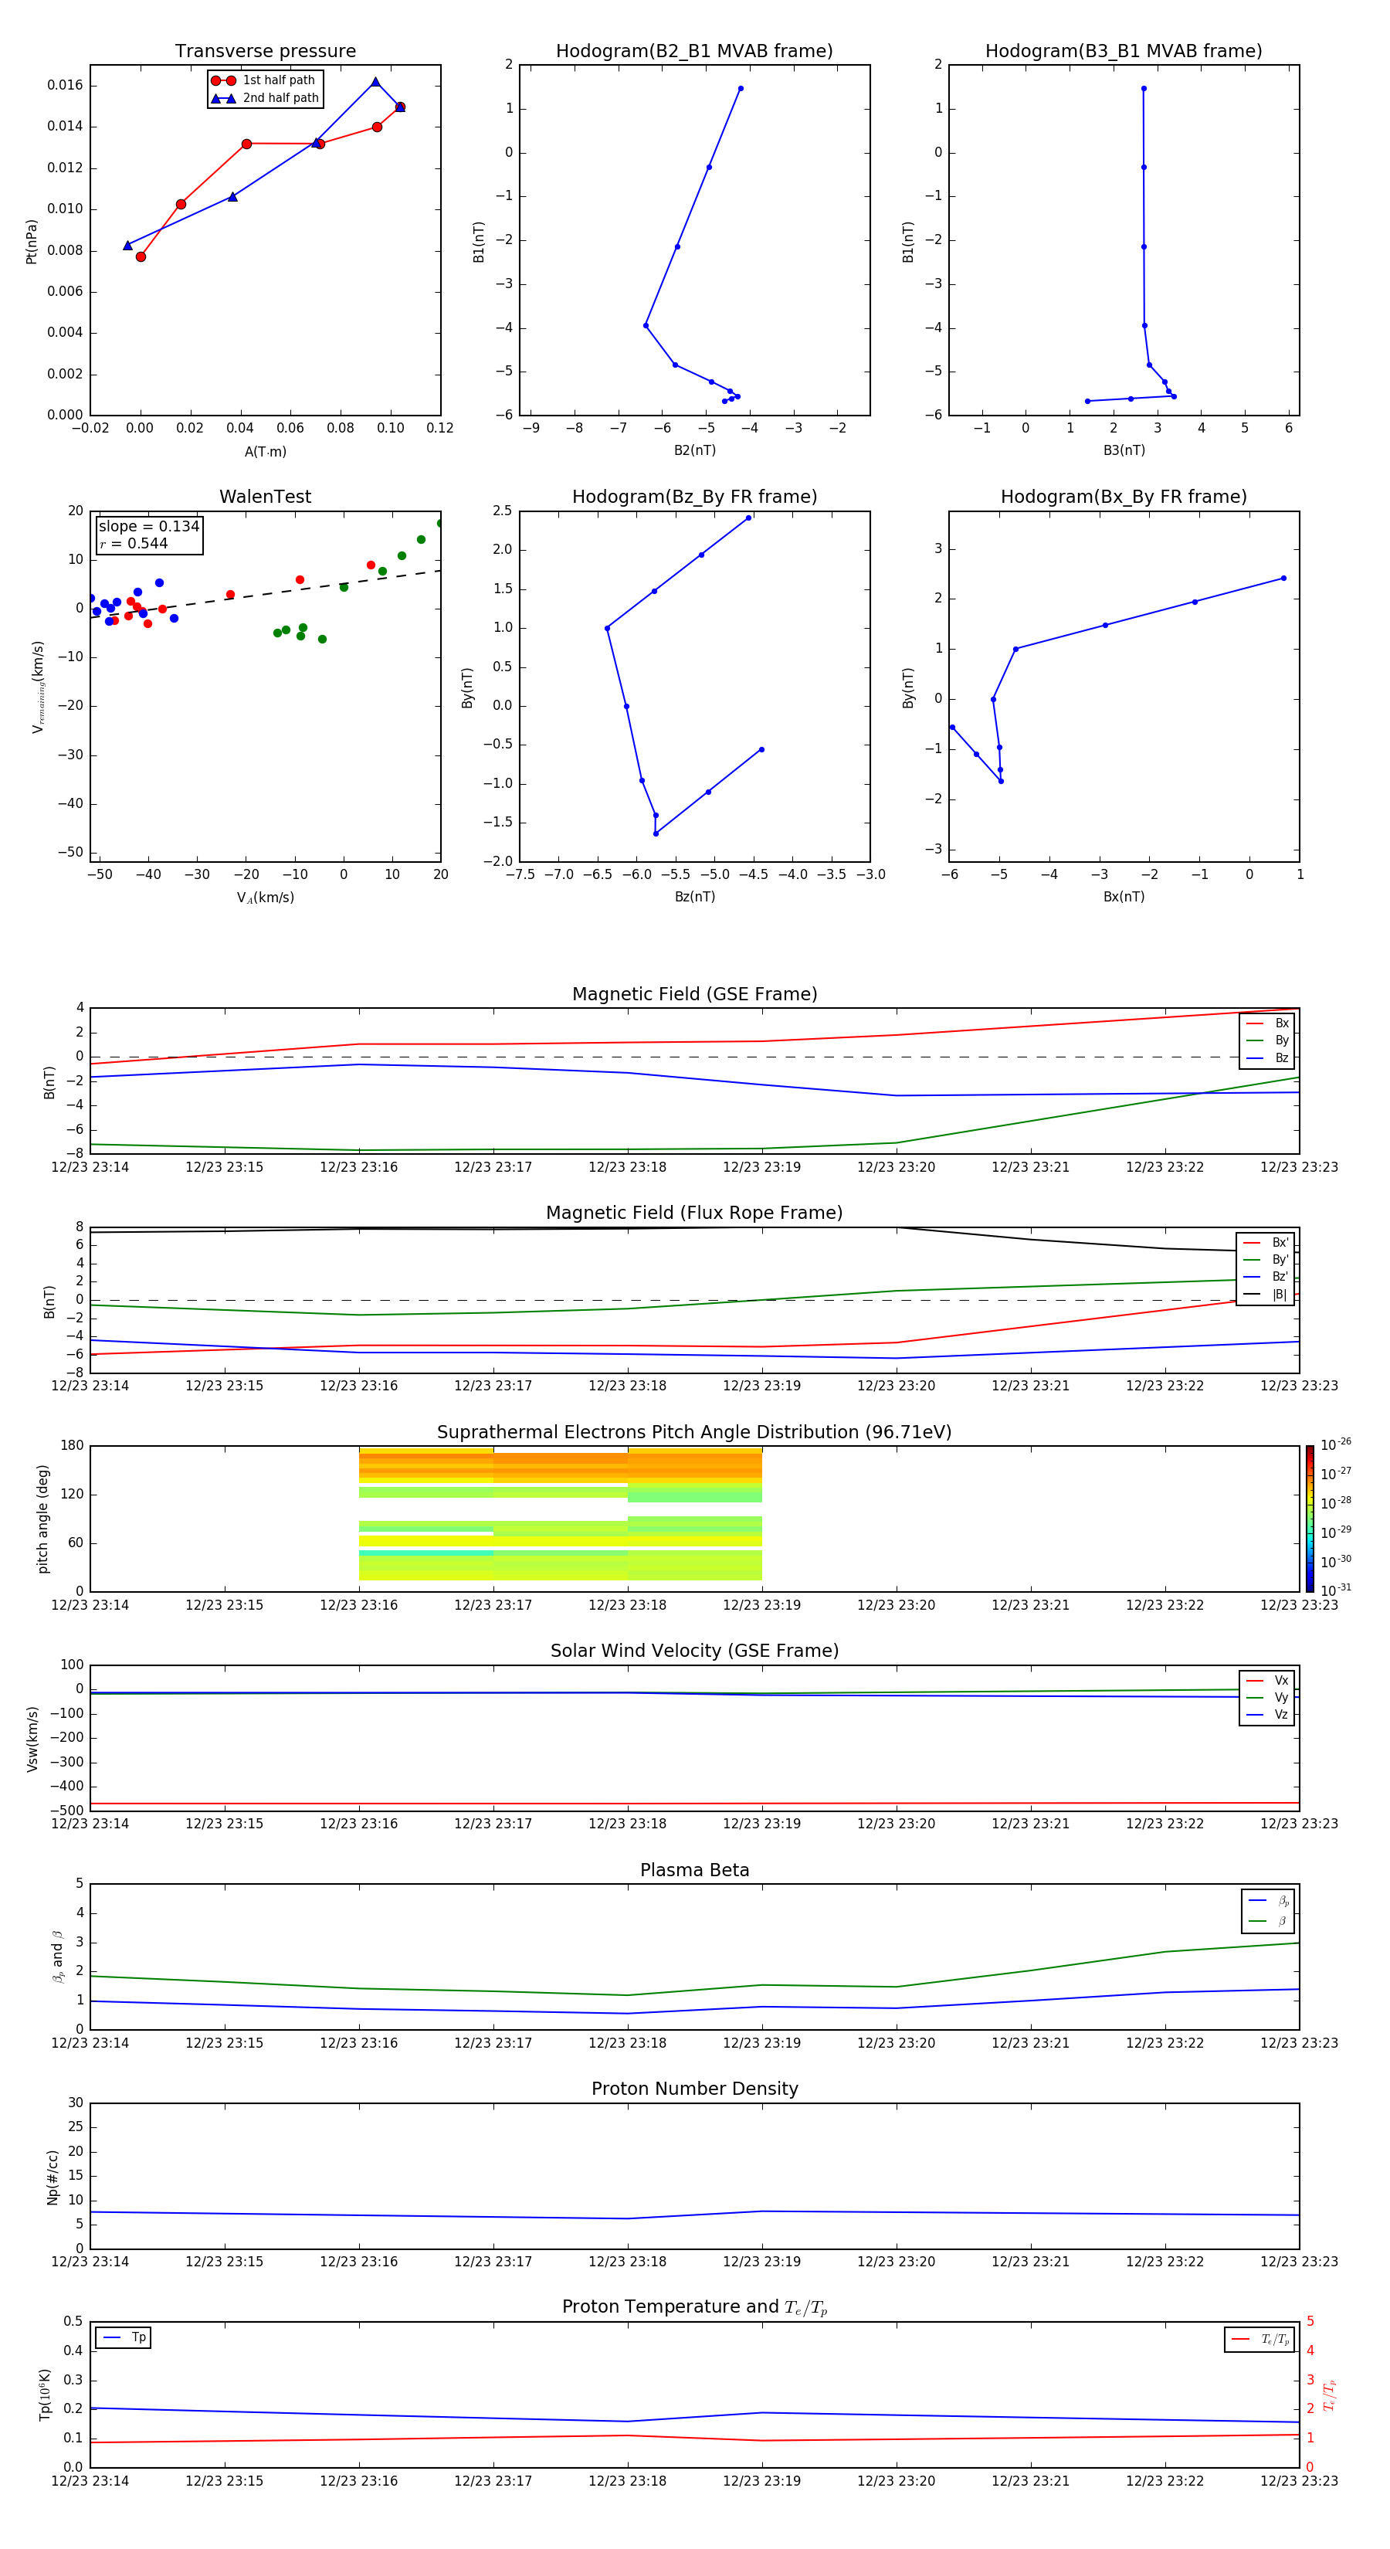Click the "Bx'" legend entry in Flux Rope plot

(1266, 1243)
